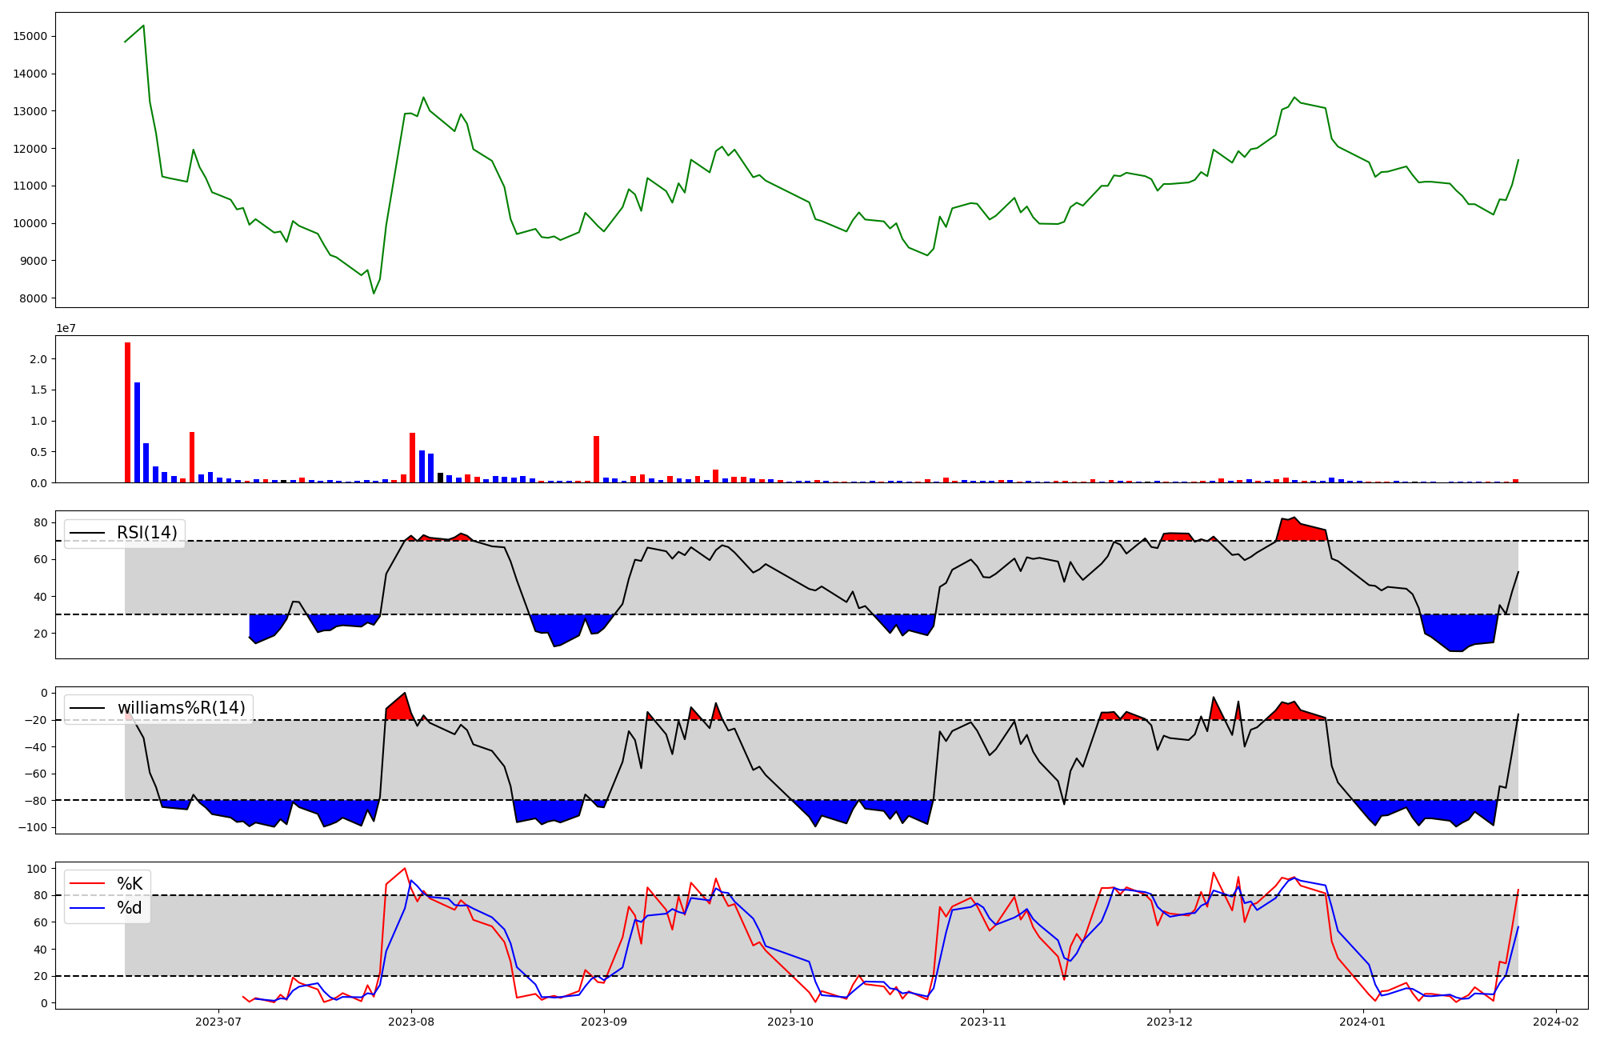Click the 1e7 volume scale label

click(66, 328)
